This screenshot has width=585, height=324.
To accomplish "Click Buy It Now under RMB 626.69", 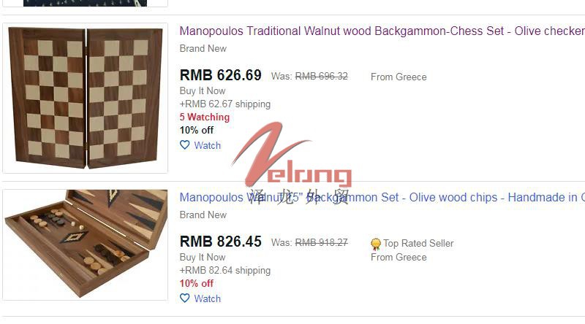I will click(203, 91).
